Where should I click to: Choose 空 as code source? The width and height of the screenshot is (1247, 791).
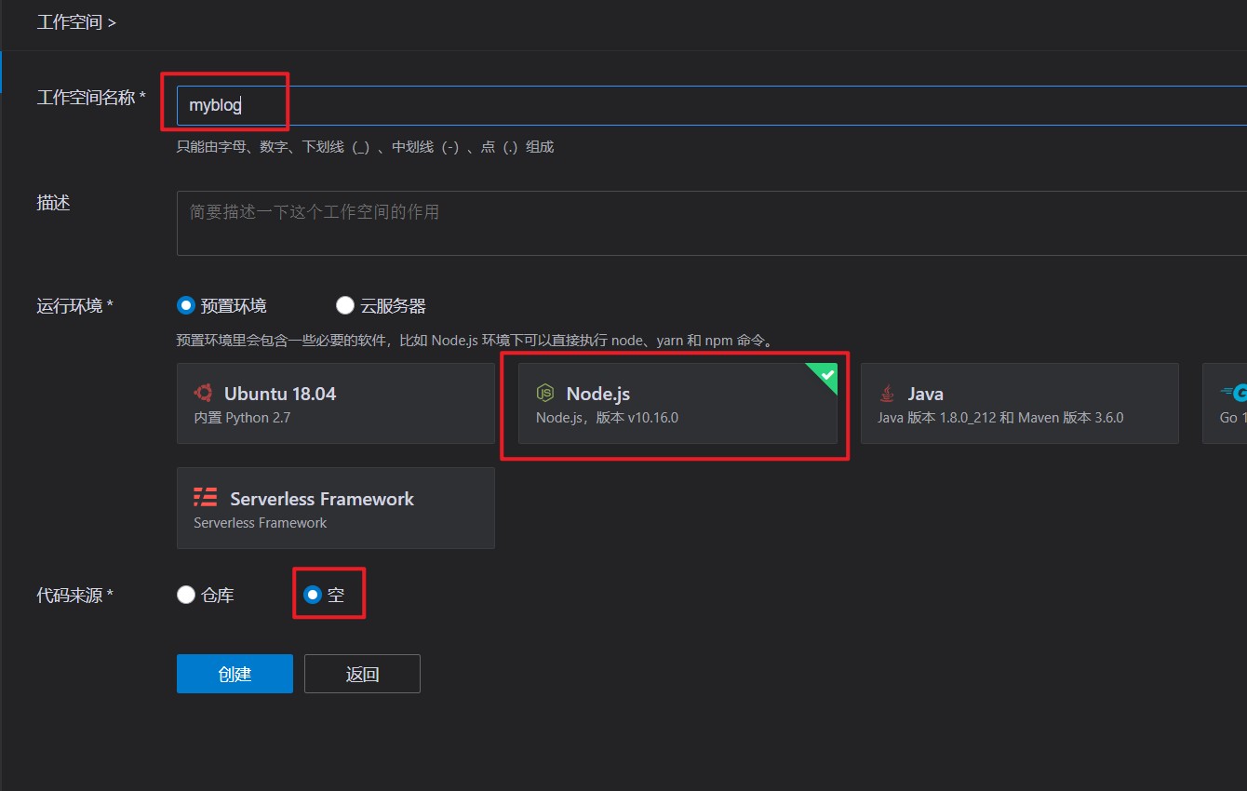click(314, 595)
